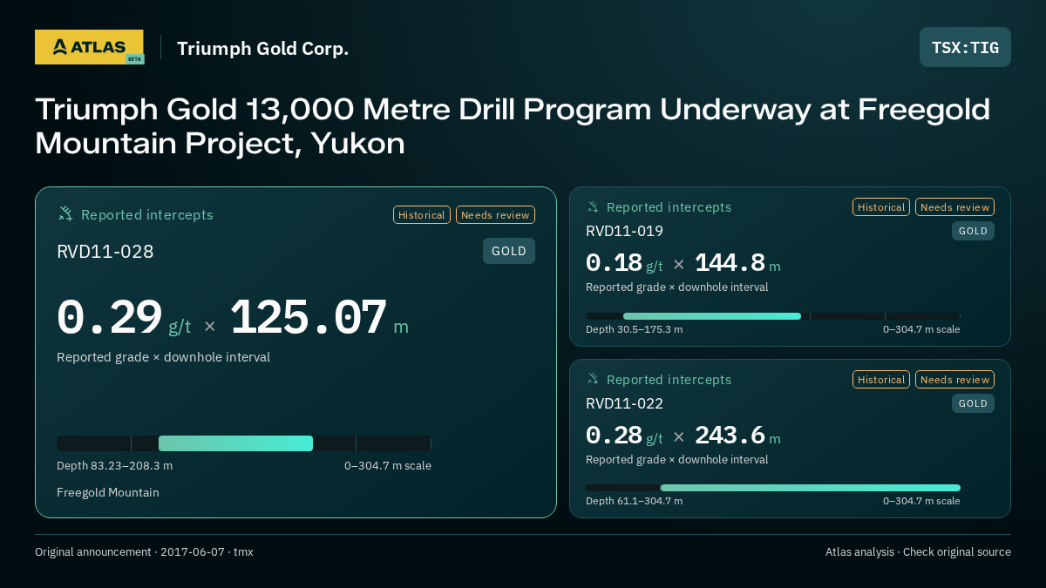Viewport: 1046px width, 588px height.
Task: Click the Historical tag on RVD11-022 card
Action: pos(881,380)
